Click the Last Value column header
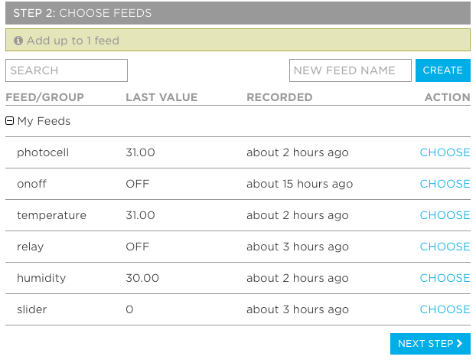The width and height of the screenshot is (476, 363). tap(161, 97)
